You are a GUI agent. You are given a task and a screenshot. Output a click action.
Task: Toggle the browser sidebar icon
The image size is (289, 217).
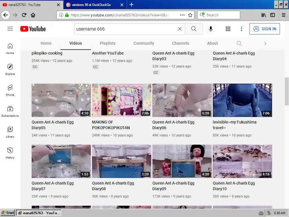[x=273, y=15]
